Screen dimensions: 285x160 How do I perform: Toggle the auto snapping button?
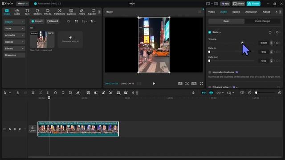211,93
